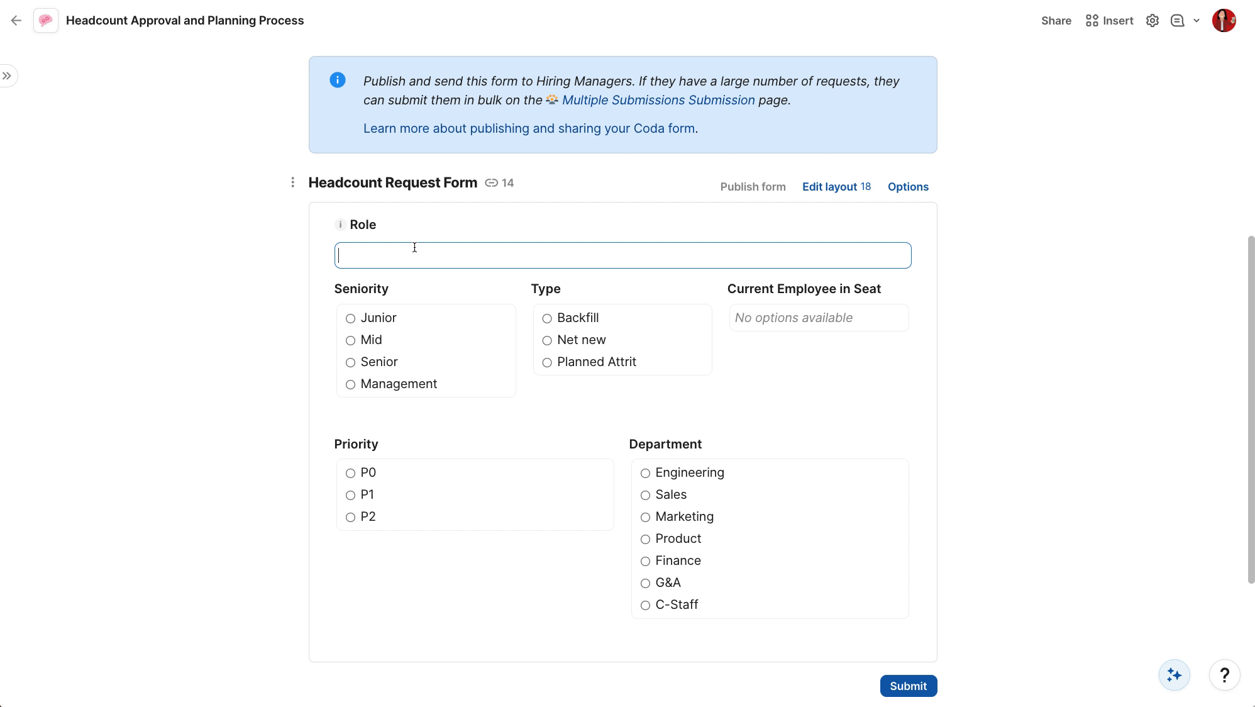
Task: Click the sidebar expand icon on left
Action: pos(7,76)
